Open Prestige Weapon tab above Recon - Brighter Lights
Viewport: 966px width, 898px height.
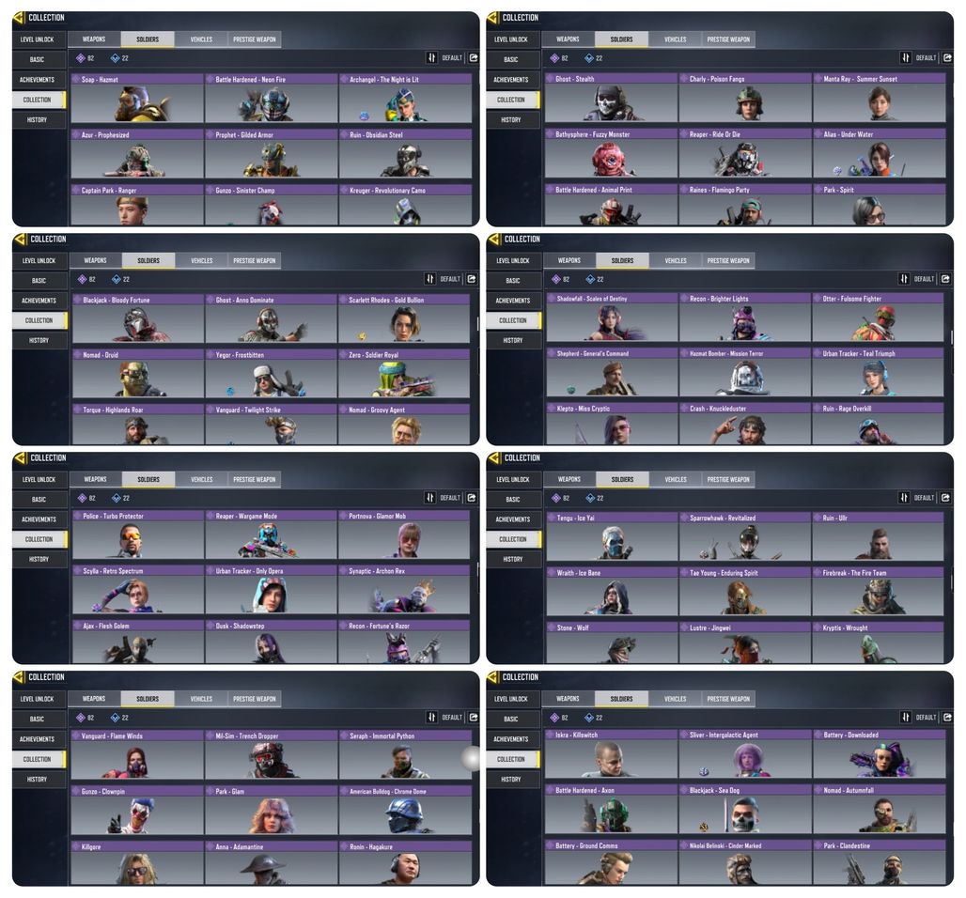coord(728,260)
